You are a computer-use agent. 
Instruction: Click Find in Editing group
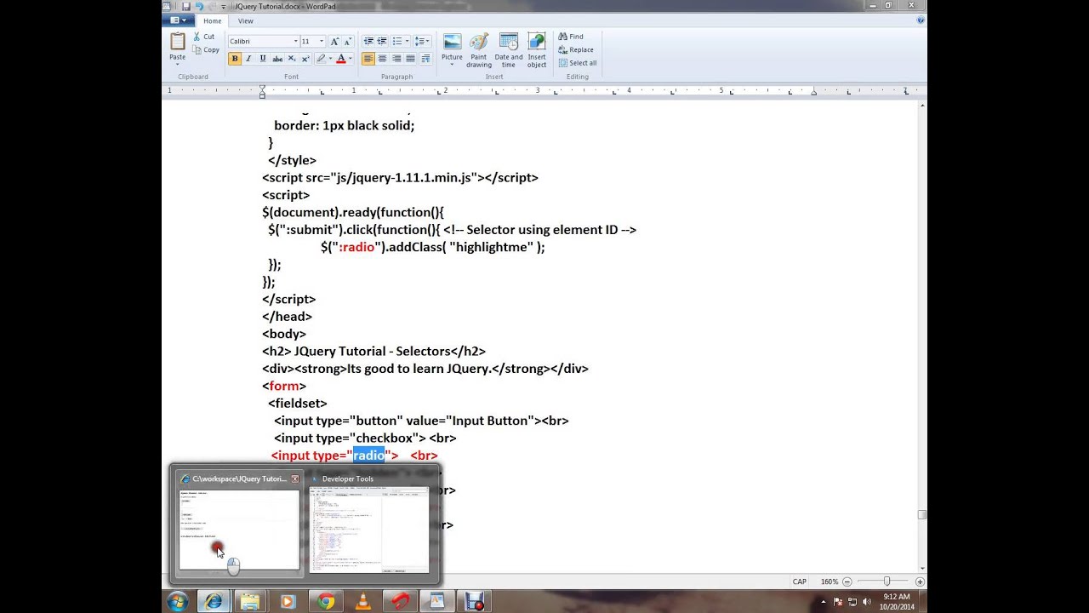point(571,37)
